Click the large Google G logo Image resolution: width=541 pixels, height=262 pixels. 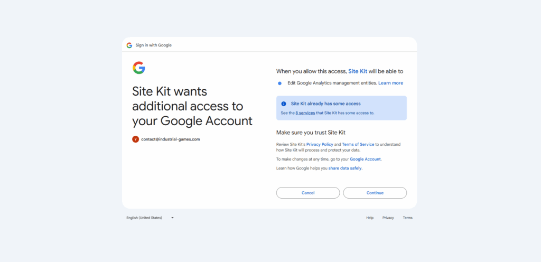[139, 68]
